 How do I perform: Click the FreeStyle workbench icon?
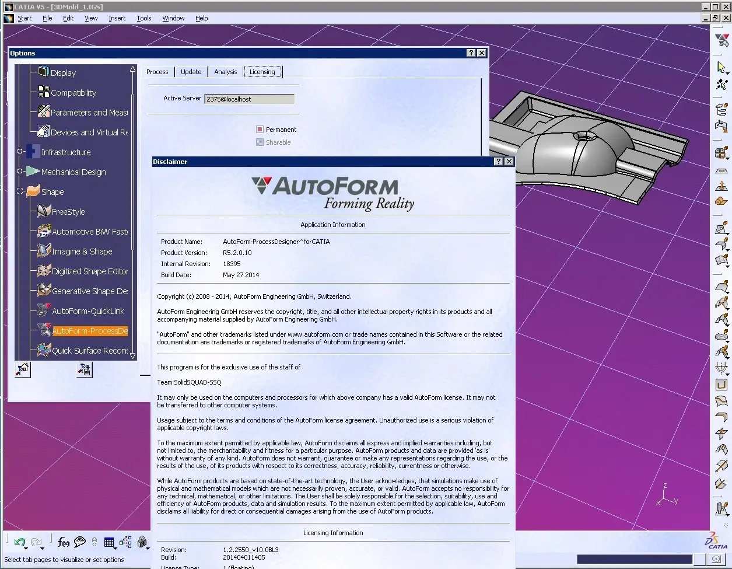(x=44, y=211)
